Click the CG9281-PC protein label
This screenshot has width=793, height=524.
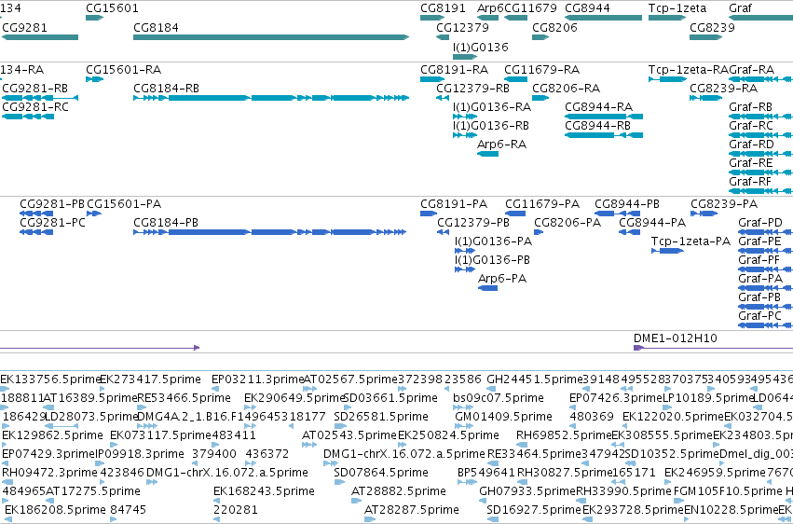[x=52, y=223]
